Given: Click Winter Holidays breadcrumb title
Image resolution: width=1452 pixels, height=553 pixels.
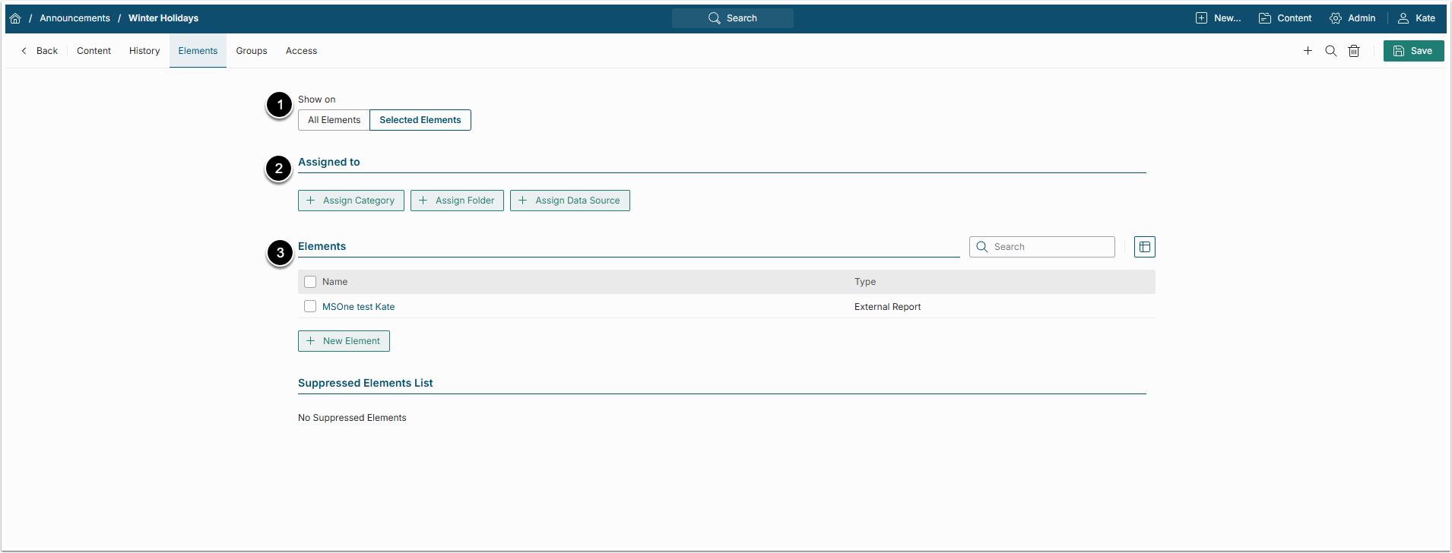Looking at the screenshot, I should tap(163, 18).
